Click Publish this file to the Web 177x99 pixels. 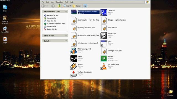(56, 24)
